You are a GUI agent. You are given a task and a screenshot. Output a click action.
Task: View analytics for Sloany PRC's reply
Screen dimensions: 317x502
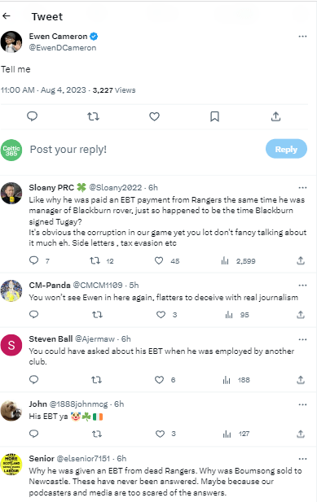225,261
